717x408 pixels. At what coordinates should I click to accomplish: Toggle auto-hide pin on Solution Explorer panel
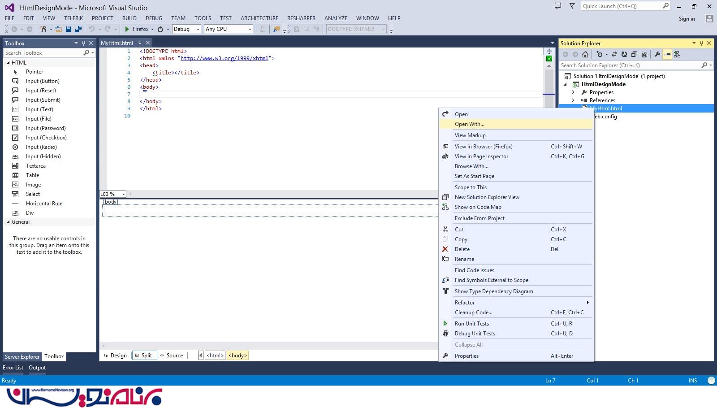(701, 43)
